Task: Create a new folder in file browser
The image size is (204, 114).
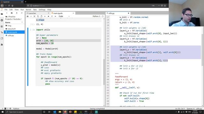Action: point(12,13)
